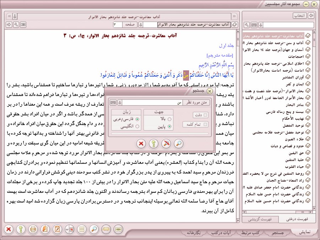Open search with the bottom toolbar magnifier
The image size is (320, 240).
tap(94, 229)
